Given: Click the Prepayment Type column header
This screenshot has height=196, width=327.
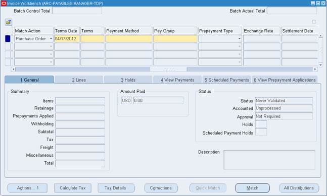Looking at the screenshot, I should click(x=220, y=31).
